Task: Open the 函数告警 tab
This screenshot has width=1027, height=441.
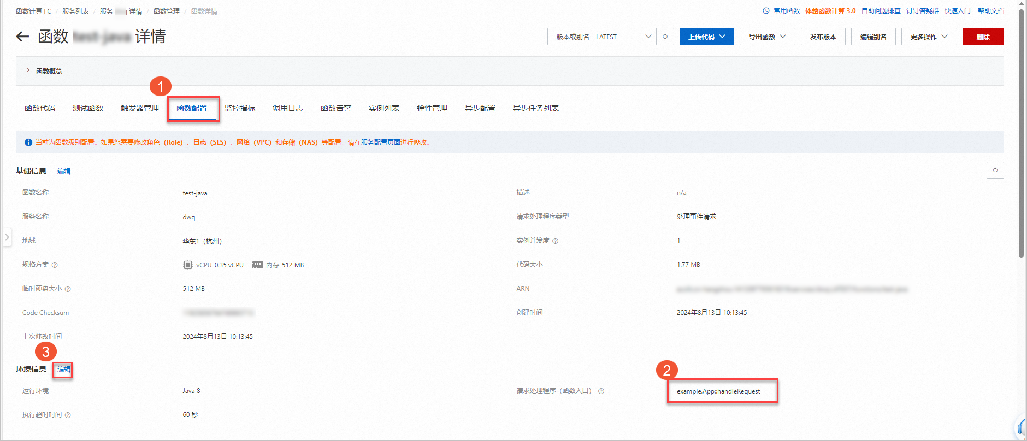Action: (x=336, y=108)
